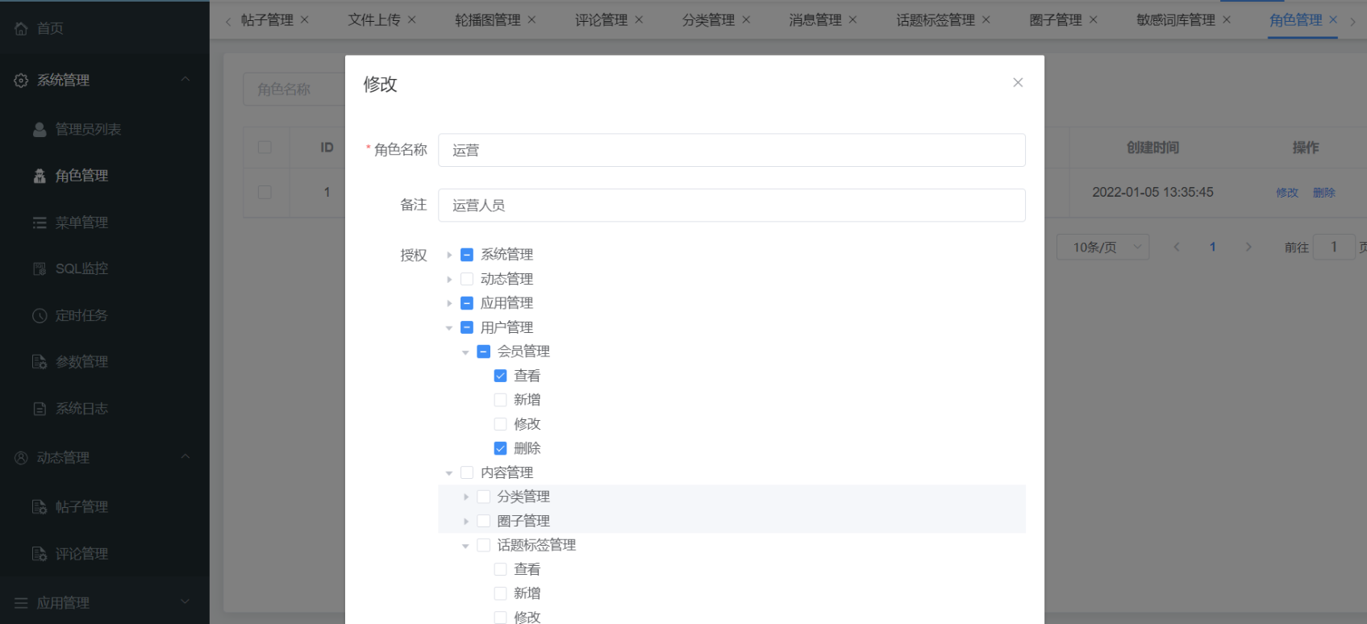Click the 应用管理 sidebar menu icon

21,603
